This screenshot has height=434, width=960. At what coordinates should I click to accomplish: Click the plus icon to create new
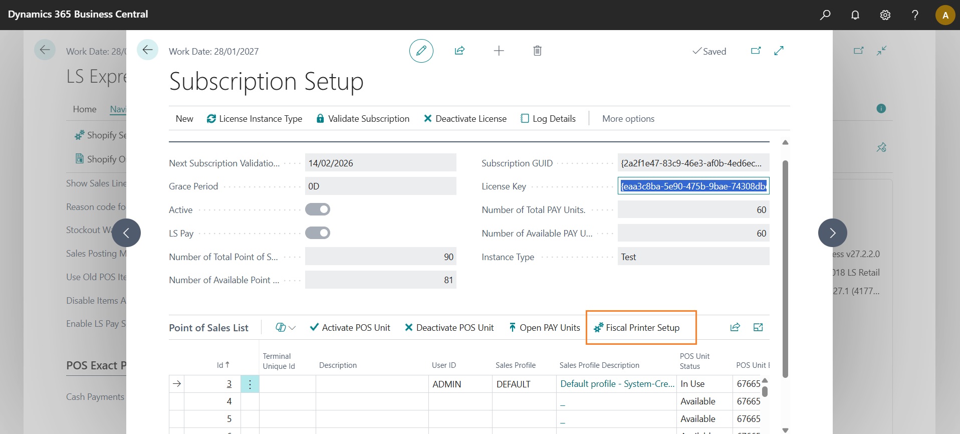coord(499,51)
